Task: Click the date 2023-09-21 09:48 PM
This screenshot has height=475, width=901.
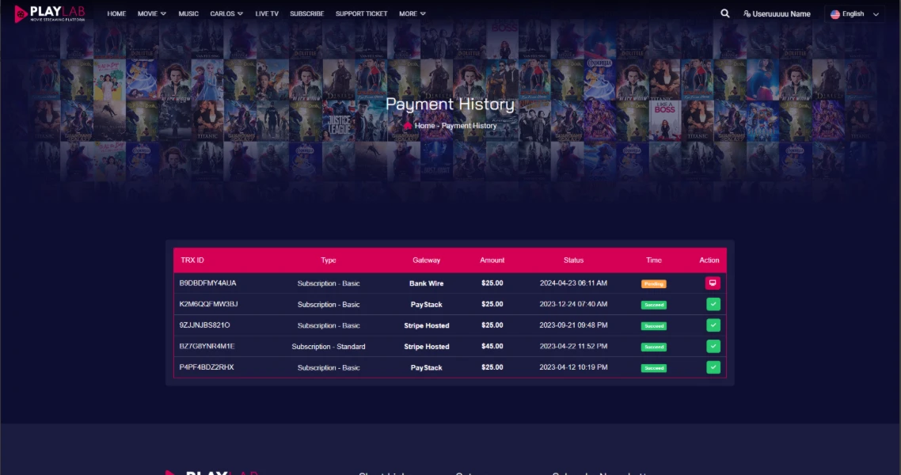Action: click(x=573, y=325)
